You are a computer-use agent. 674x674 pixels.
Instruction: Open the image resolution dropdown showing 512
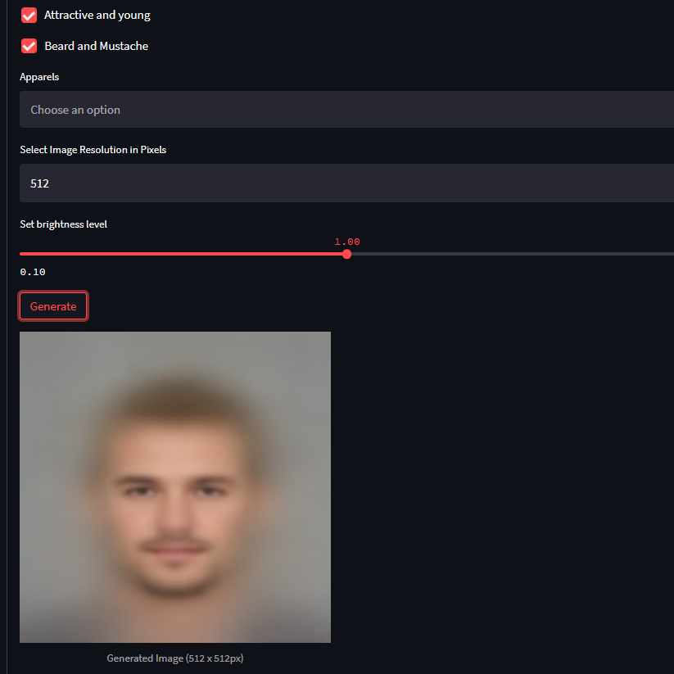(x=346, y=183)
